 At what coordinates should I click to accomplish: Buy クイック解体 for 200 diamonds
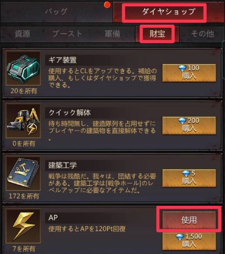(189, 126)
